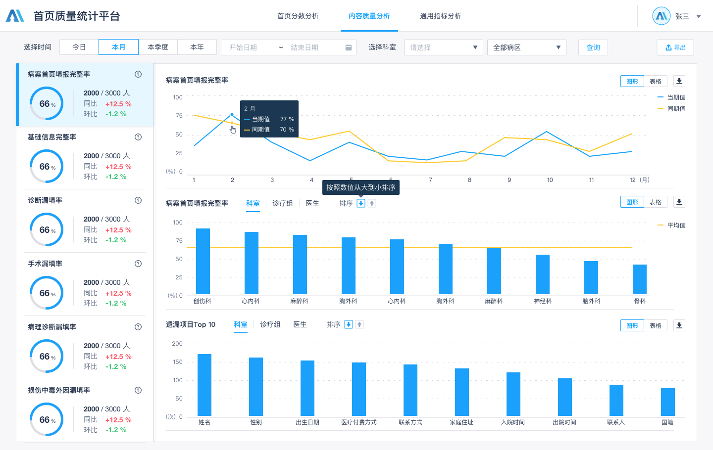
Task: Click the help icon beside 基础信息完整率
Action: [x=138, y=137]
